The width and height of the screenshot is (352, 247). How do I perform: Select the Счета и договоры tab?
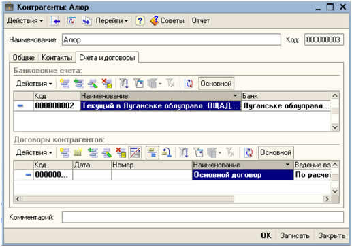[107, 58]
